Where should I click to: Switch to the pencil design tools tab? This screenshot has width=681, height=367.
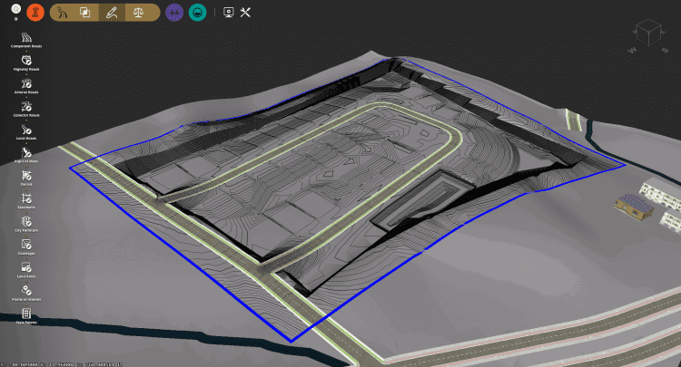pos(111,13)
